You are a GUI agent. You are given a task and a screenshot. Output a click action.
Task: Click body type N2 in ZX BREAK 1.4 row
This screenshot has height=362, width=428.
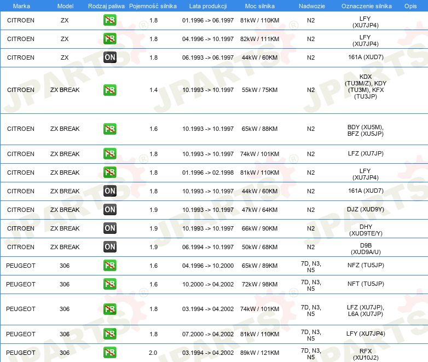click(311, 90)
